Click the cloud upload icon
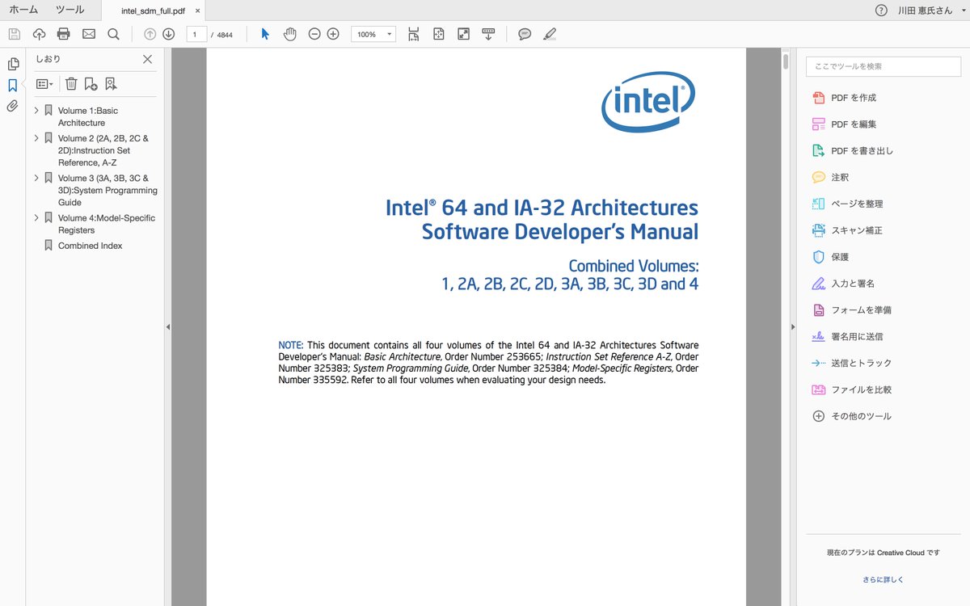The height and width of the screenshot is (606, 970). [x=39, y=34]
